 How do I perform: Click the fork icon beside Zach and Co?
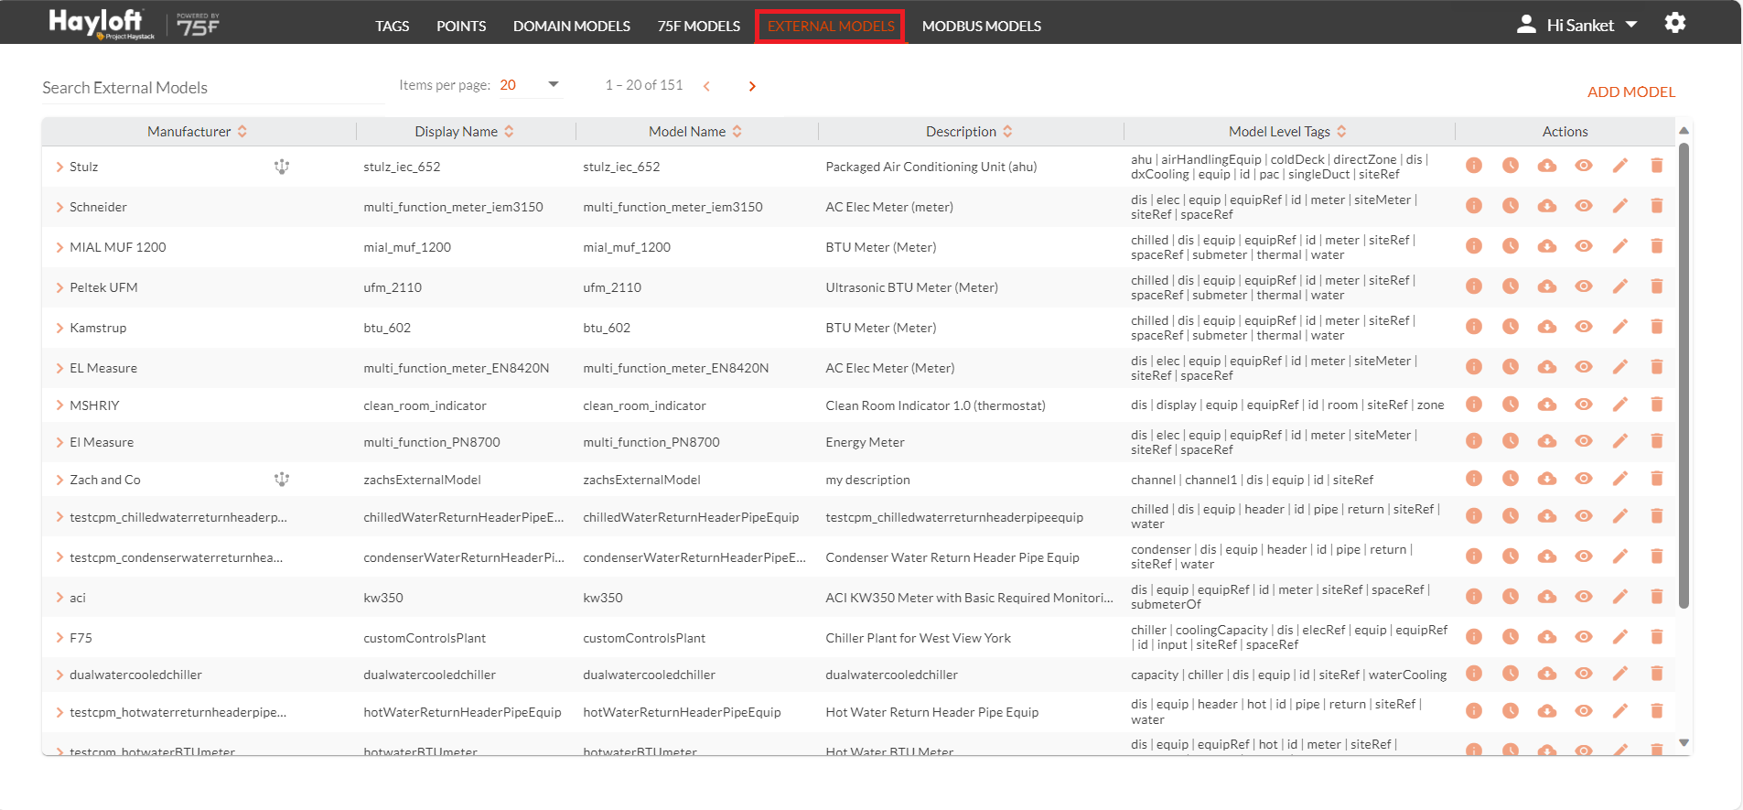pos(282,479)
